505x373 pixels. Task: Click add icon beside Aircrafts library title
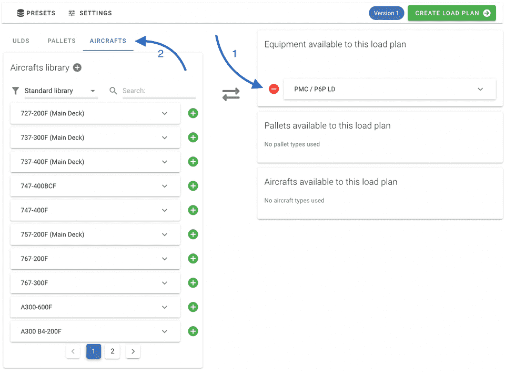[x=77, y=67]
